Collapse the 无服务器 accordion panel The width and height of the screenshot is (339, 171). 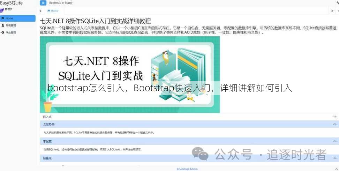pos(189,124)
